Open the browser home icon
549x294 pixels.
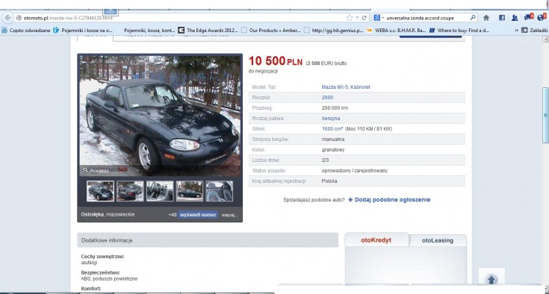(486, 18)
